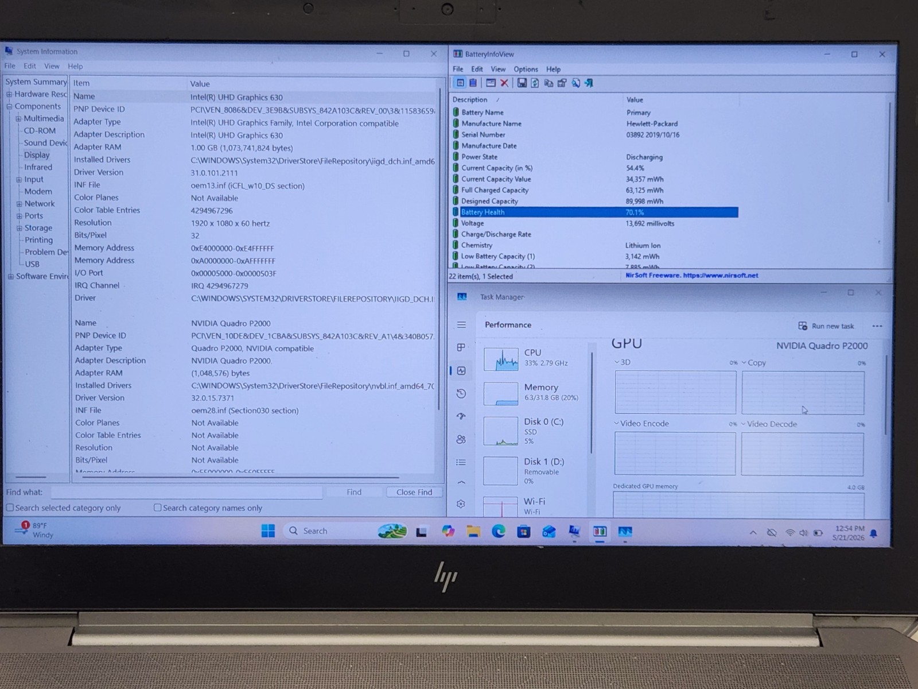Open Windows Start menu
The height and width of the screenshot is (689, 918).
point(268,531)
